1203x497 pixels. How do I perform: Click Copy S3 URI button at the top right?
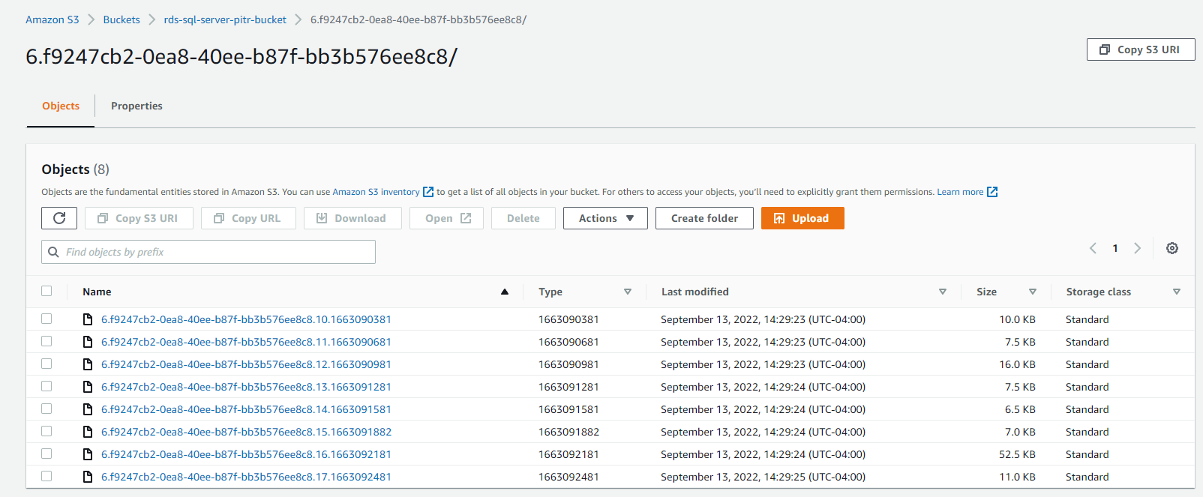[1141, 49]
